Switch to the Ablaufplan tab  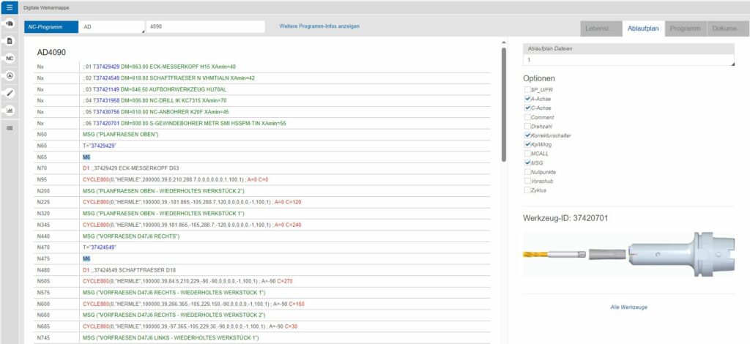tap(643, 29)
